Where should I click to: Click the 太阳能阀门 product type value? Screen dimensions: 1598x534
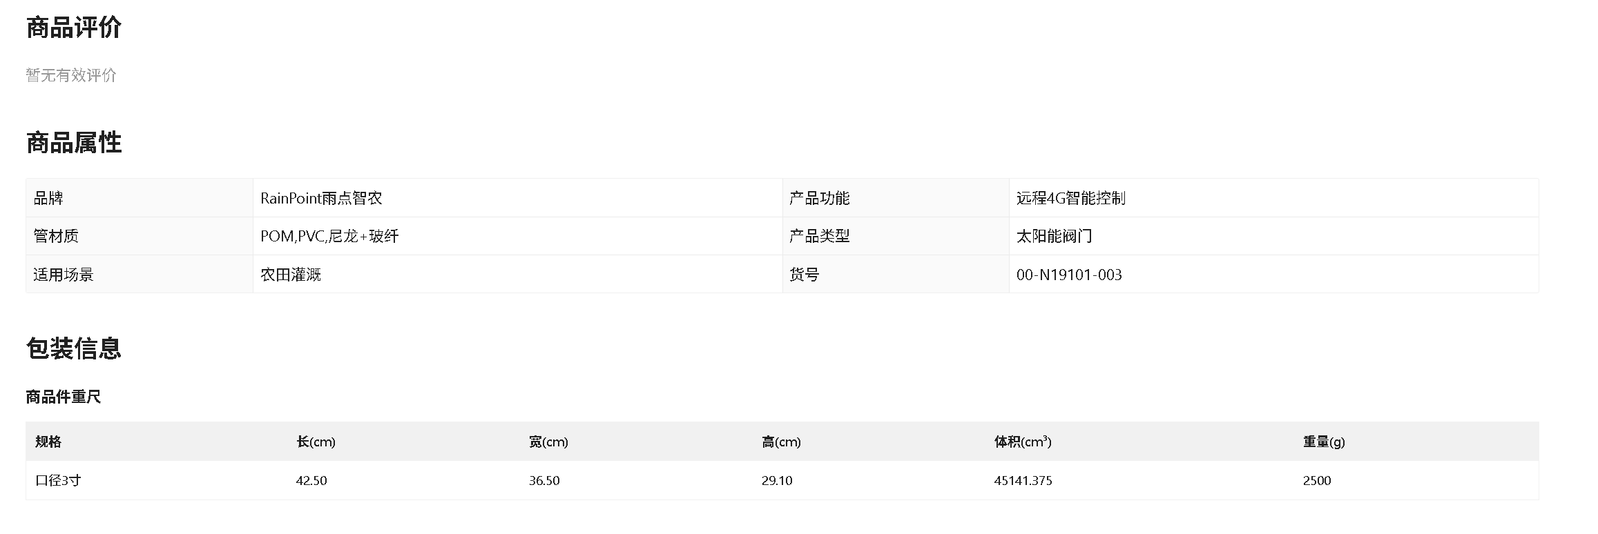pos(1055,236)
